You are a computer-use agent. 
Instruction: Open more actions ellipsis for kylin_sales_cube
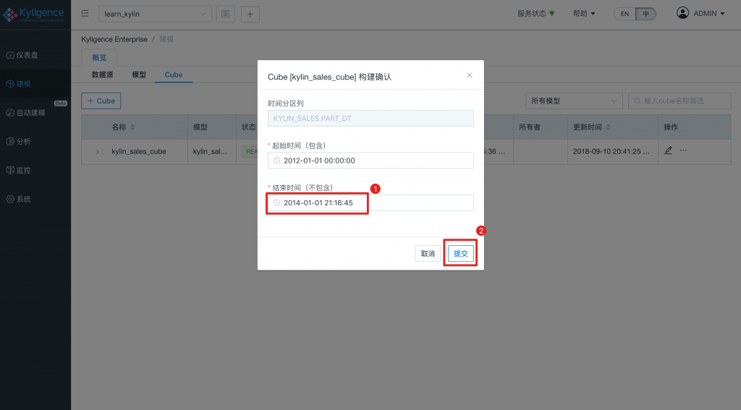683,150
